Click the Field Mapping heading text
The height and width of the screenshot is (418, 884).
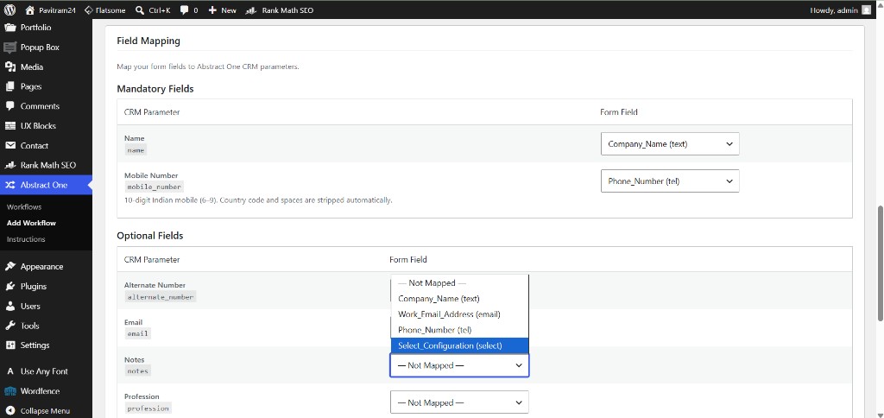148,41
